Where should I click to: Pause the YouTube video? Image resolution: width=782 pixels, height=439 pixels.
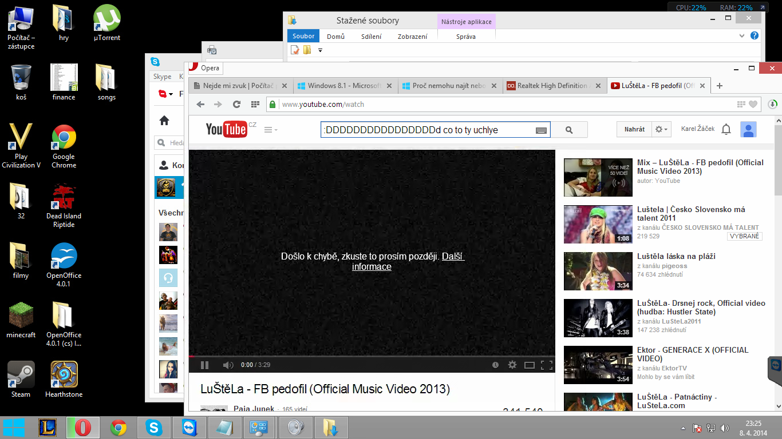click(x=204, y=365)
